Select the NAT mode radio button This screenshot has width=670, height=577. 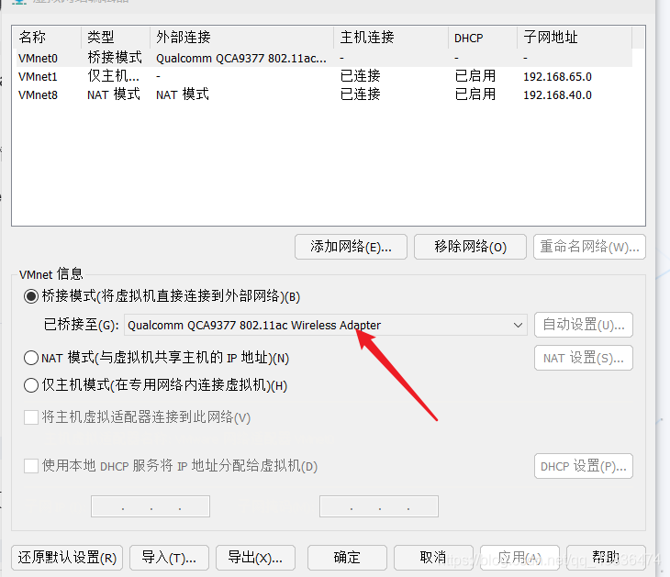click(31, 358)
